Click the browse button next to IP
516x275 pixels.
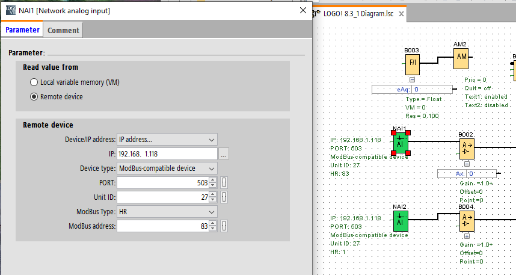(223, 154)
